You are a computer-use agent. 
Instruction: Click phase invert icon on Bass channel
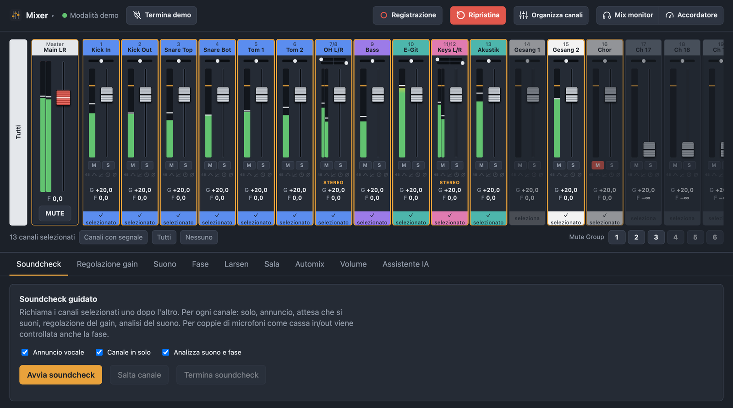pyautogui.click(x=386, y=174)
